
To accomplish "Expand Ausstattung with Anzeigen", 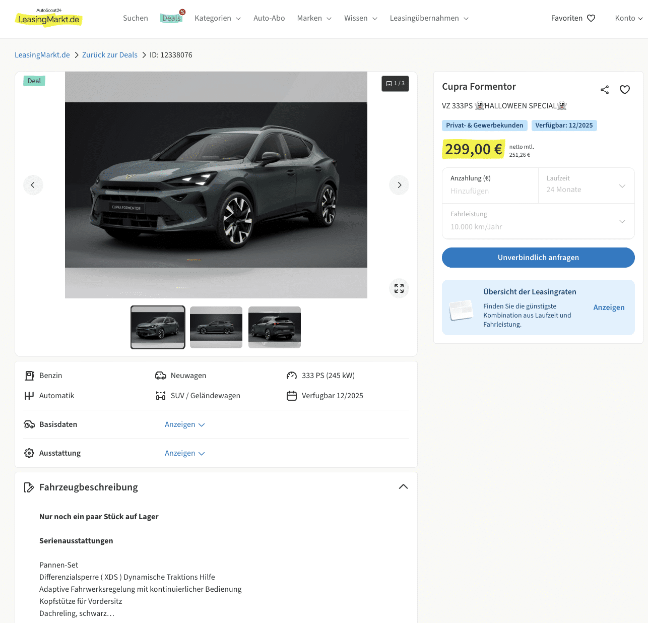I will 184,453.
